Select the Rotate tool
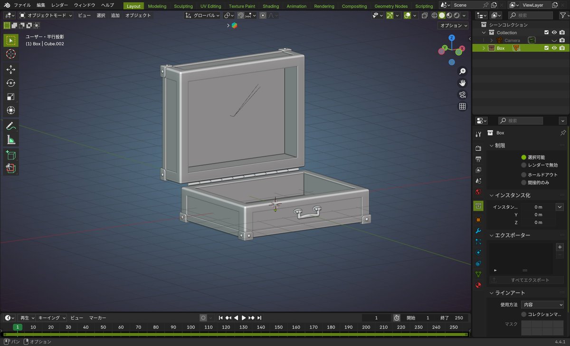570x346 pixels. click(x=11, y=83)
